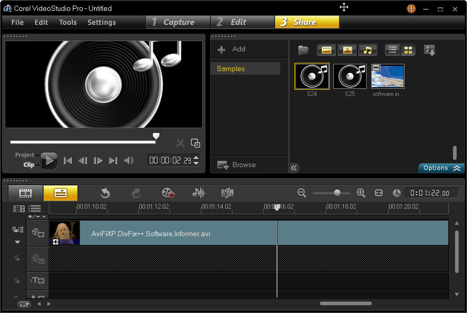
Task: Select Clip playback mode
Action: point(29,165)
